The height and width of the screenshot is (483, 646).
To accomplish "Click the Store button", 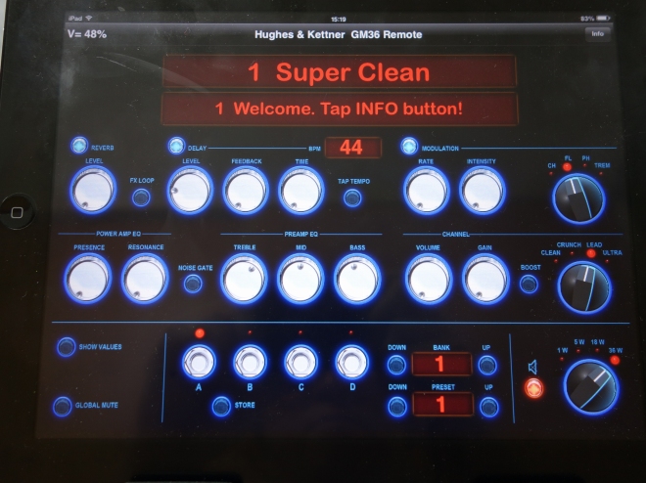I will pyautogui.click(x=221, y=406).
